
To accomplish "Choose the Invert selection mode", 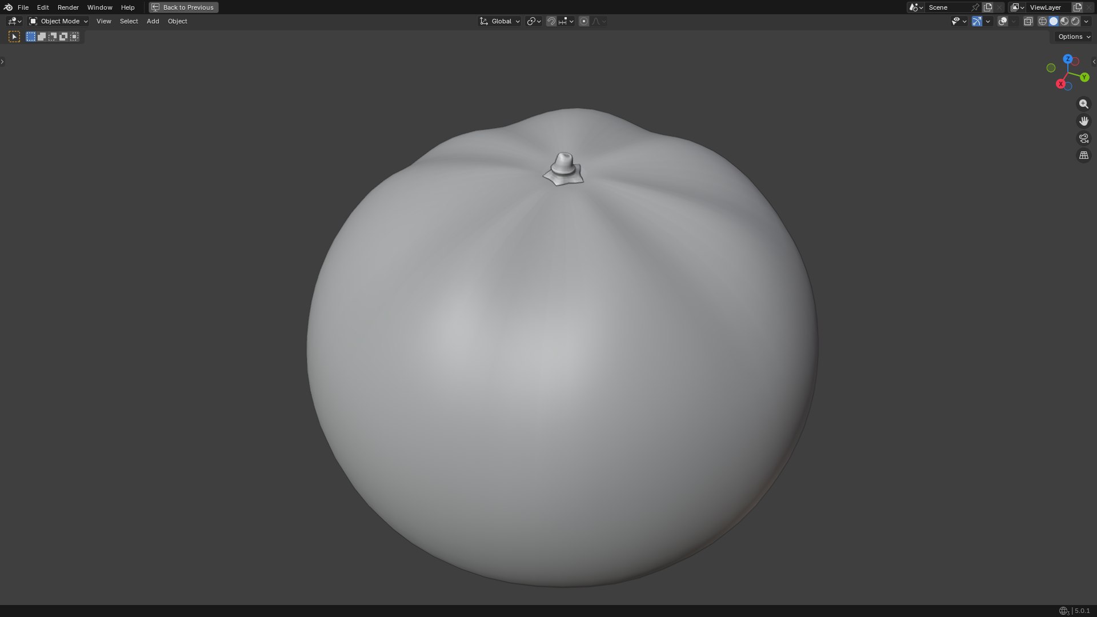I will click(x=63, y=37).
